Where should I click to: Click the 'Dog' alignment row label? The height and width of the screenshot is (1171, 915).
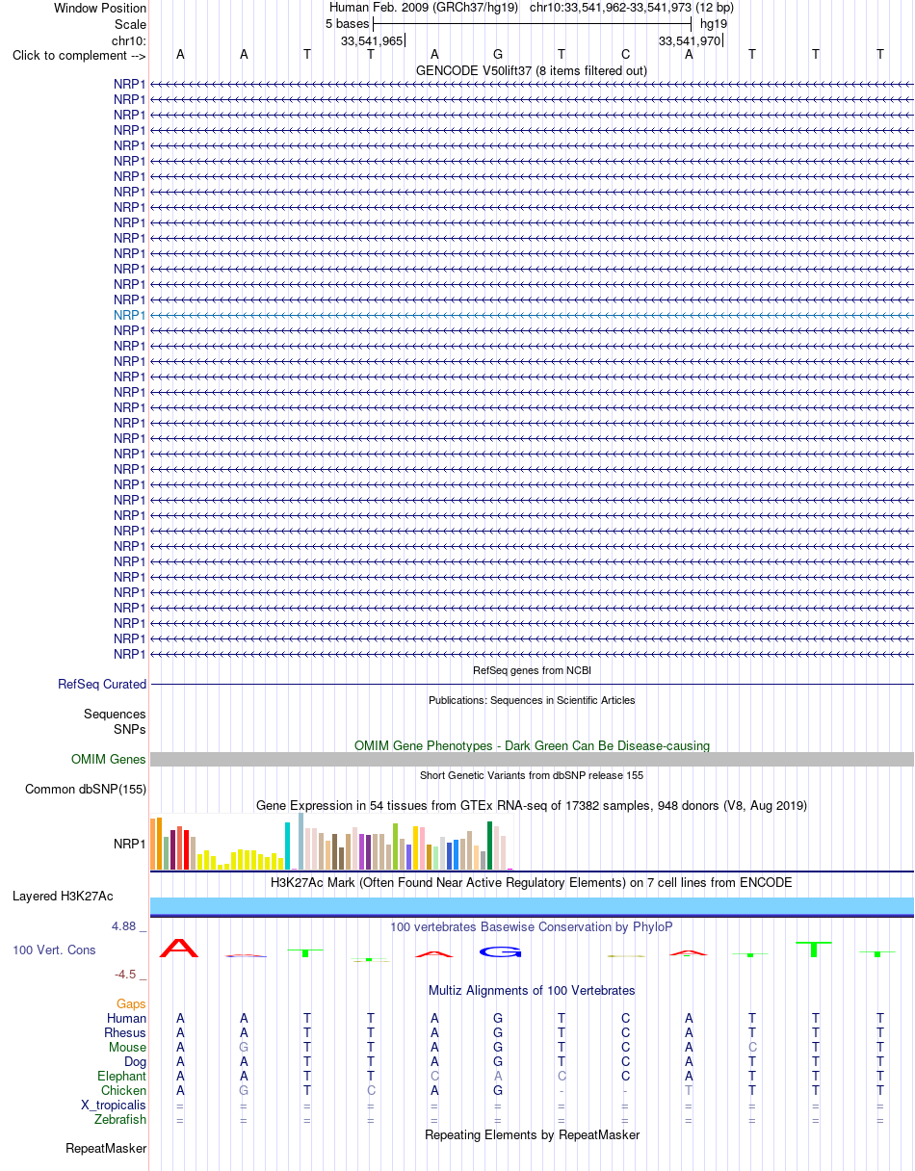click(135, 1062)
